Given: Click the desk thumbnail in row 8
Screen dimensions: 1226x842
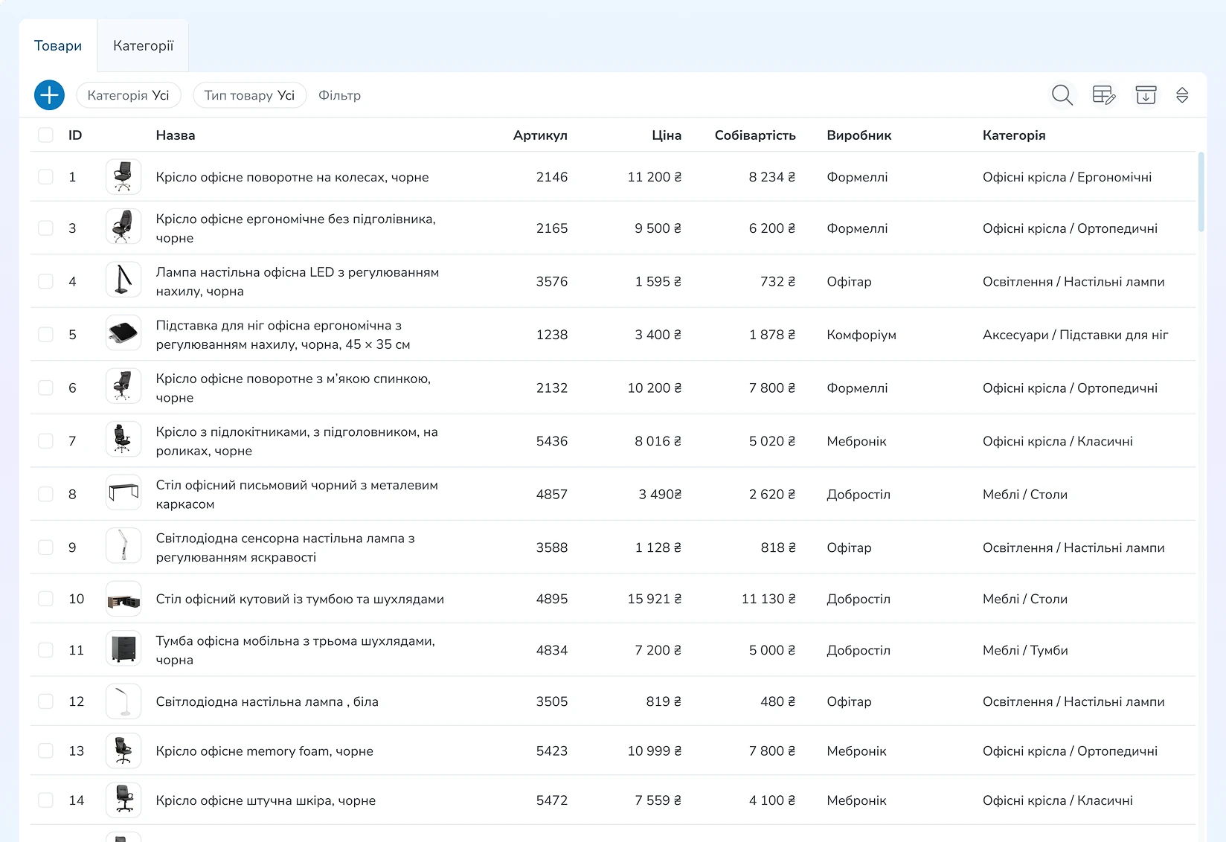Looking at the screenshot, I should 123,492.
